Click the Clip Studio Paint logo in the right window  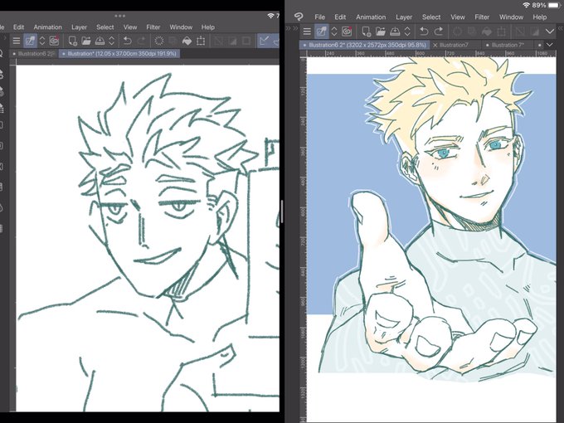click(299, 17)
